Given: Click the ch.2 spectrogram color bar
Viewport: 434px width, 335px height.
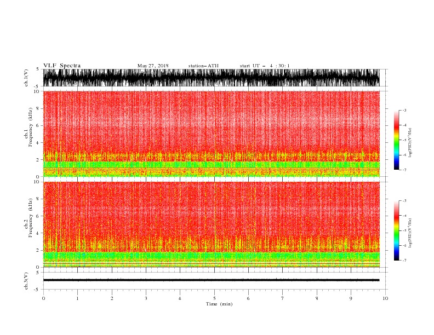Looking at the screenshot, I should coord(396,230).
